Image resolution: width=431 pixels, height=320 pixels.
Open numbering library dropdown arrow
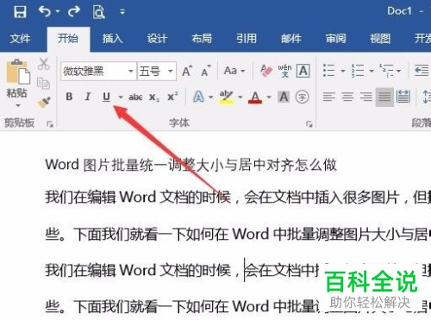click(372, 71)
